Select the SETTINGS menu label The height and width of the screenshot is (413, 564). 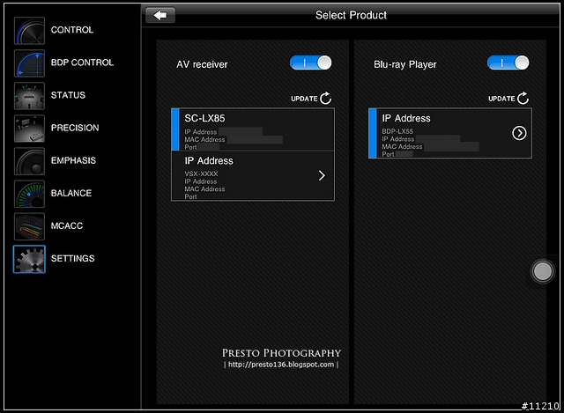[73, 258]
